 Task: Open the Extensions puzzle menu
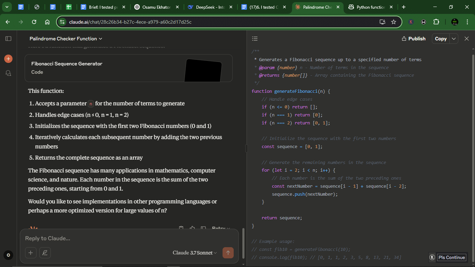[x=436, y=22]
